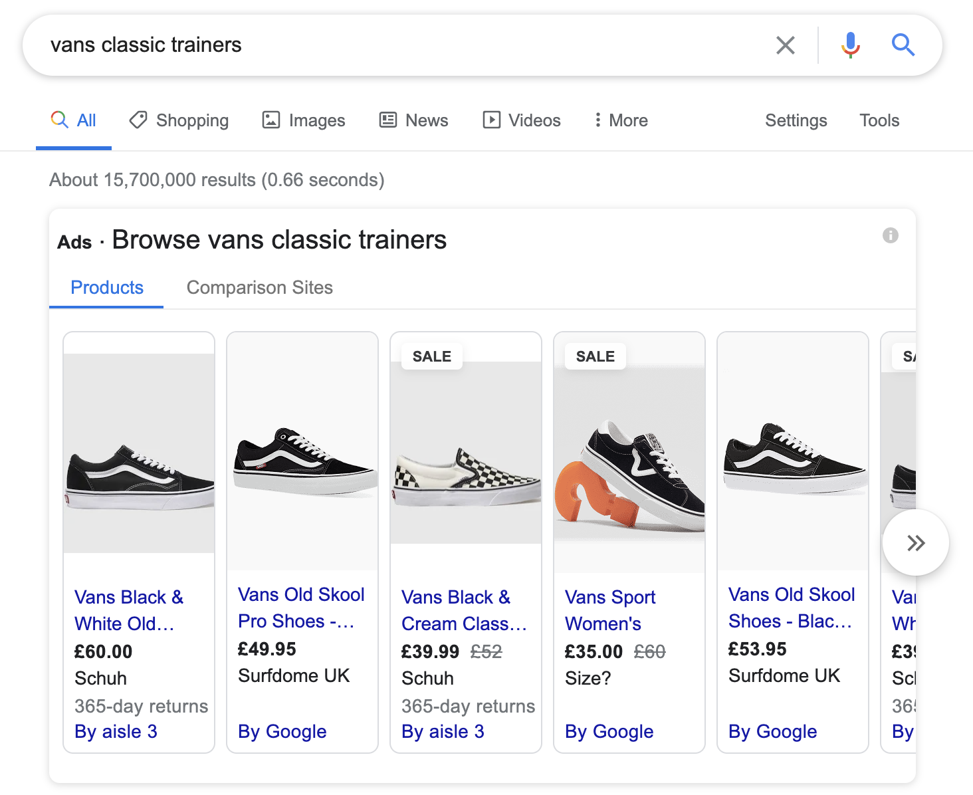
Task: Click the £35.00 sale price
Action: click(594, 651)
